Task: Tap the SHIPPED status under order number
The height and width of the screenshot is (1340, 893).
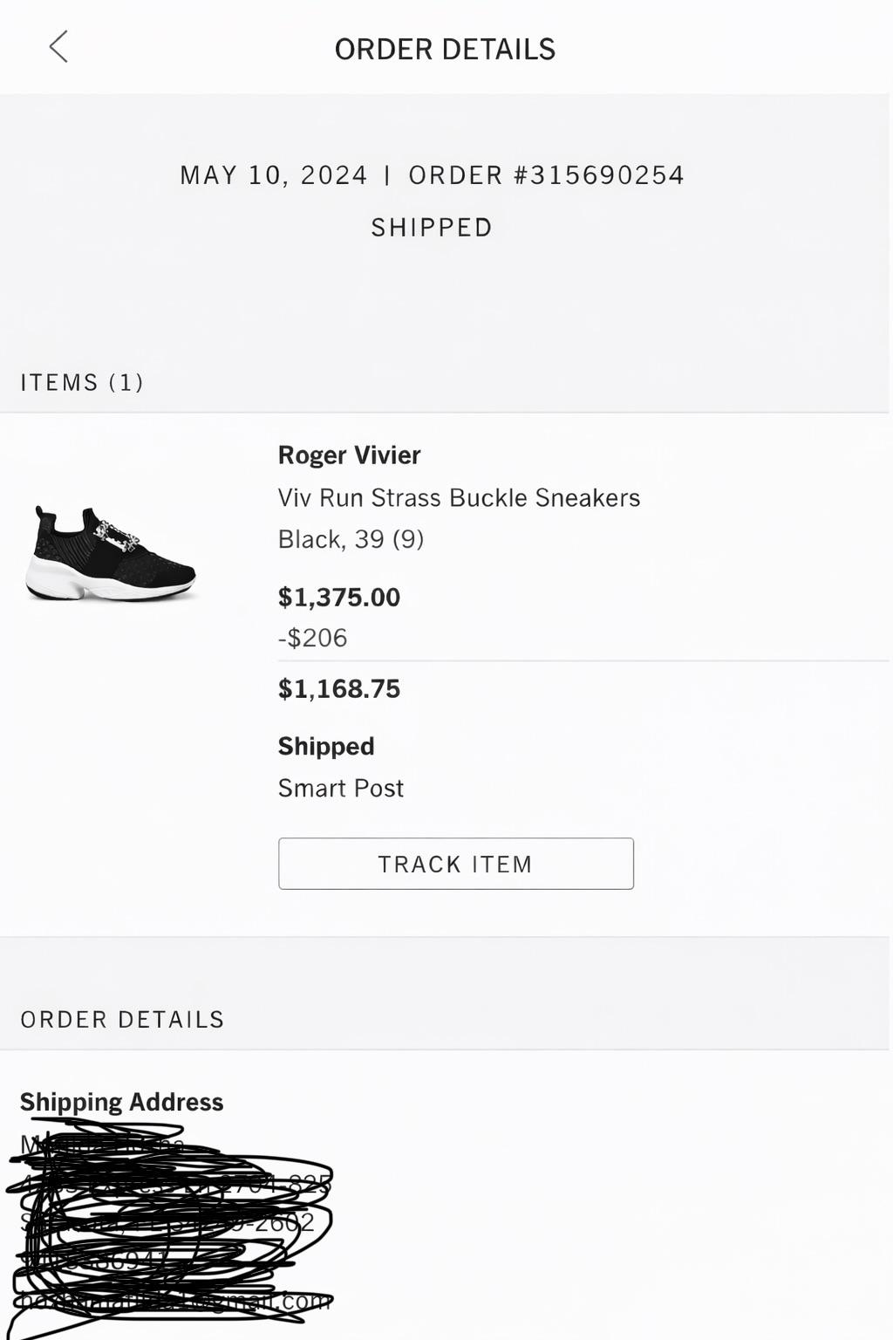Action: [432, 228]
